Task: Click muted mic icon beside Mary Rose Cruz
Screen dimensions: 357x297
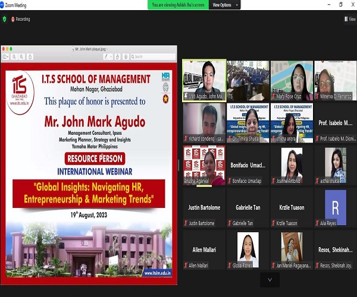Action: point(274,96)
